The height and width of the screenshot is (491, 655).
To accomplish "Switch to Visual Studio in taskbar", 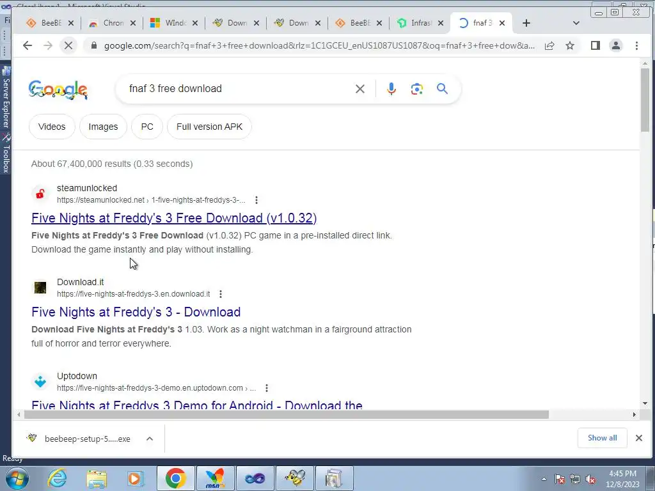I will pos(255,478).
